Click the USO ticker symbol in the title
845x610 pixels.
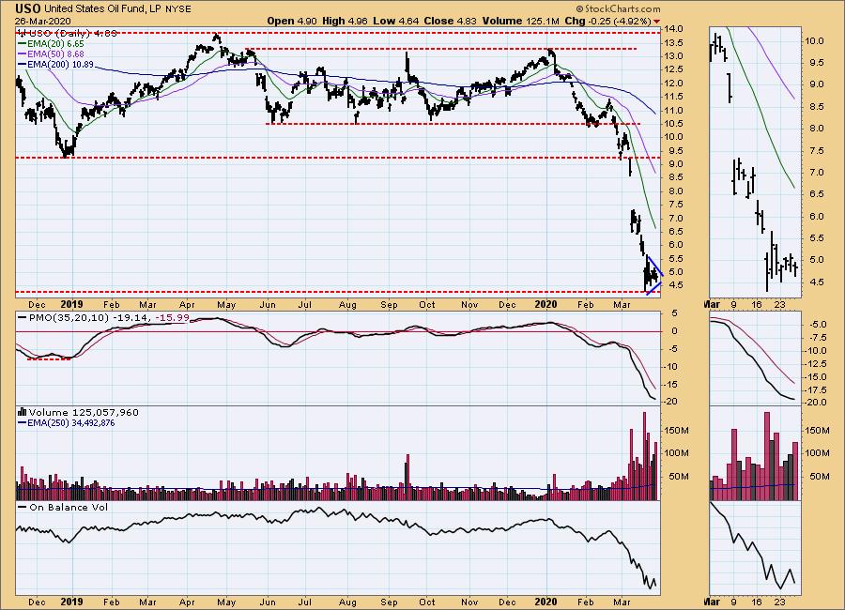coord(27,8)
